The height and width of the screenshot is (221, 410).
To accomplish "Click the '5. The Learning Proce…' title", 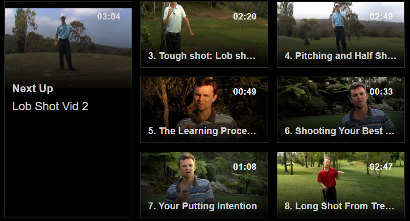I will pos(202,131).
